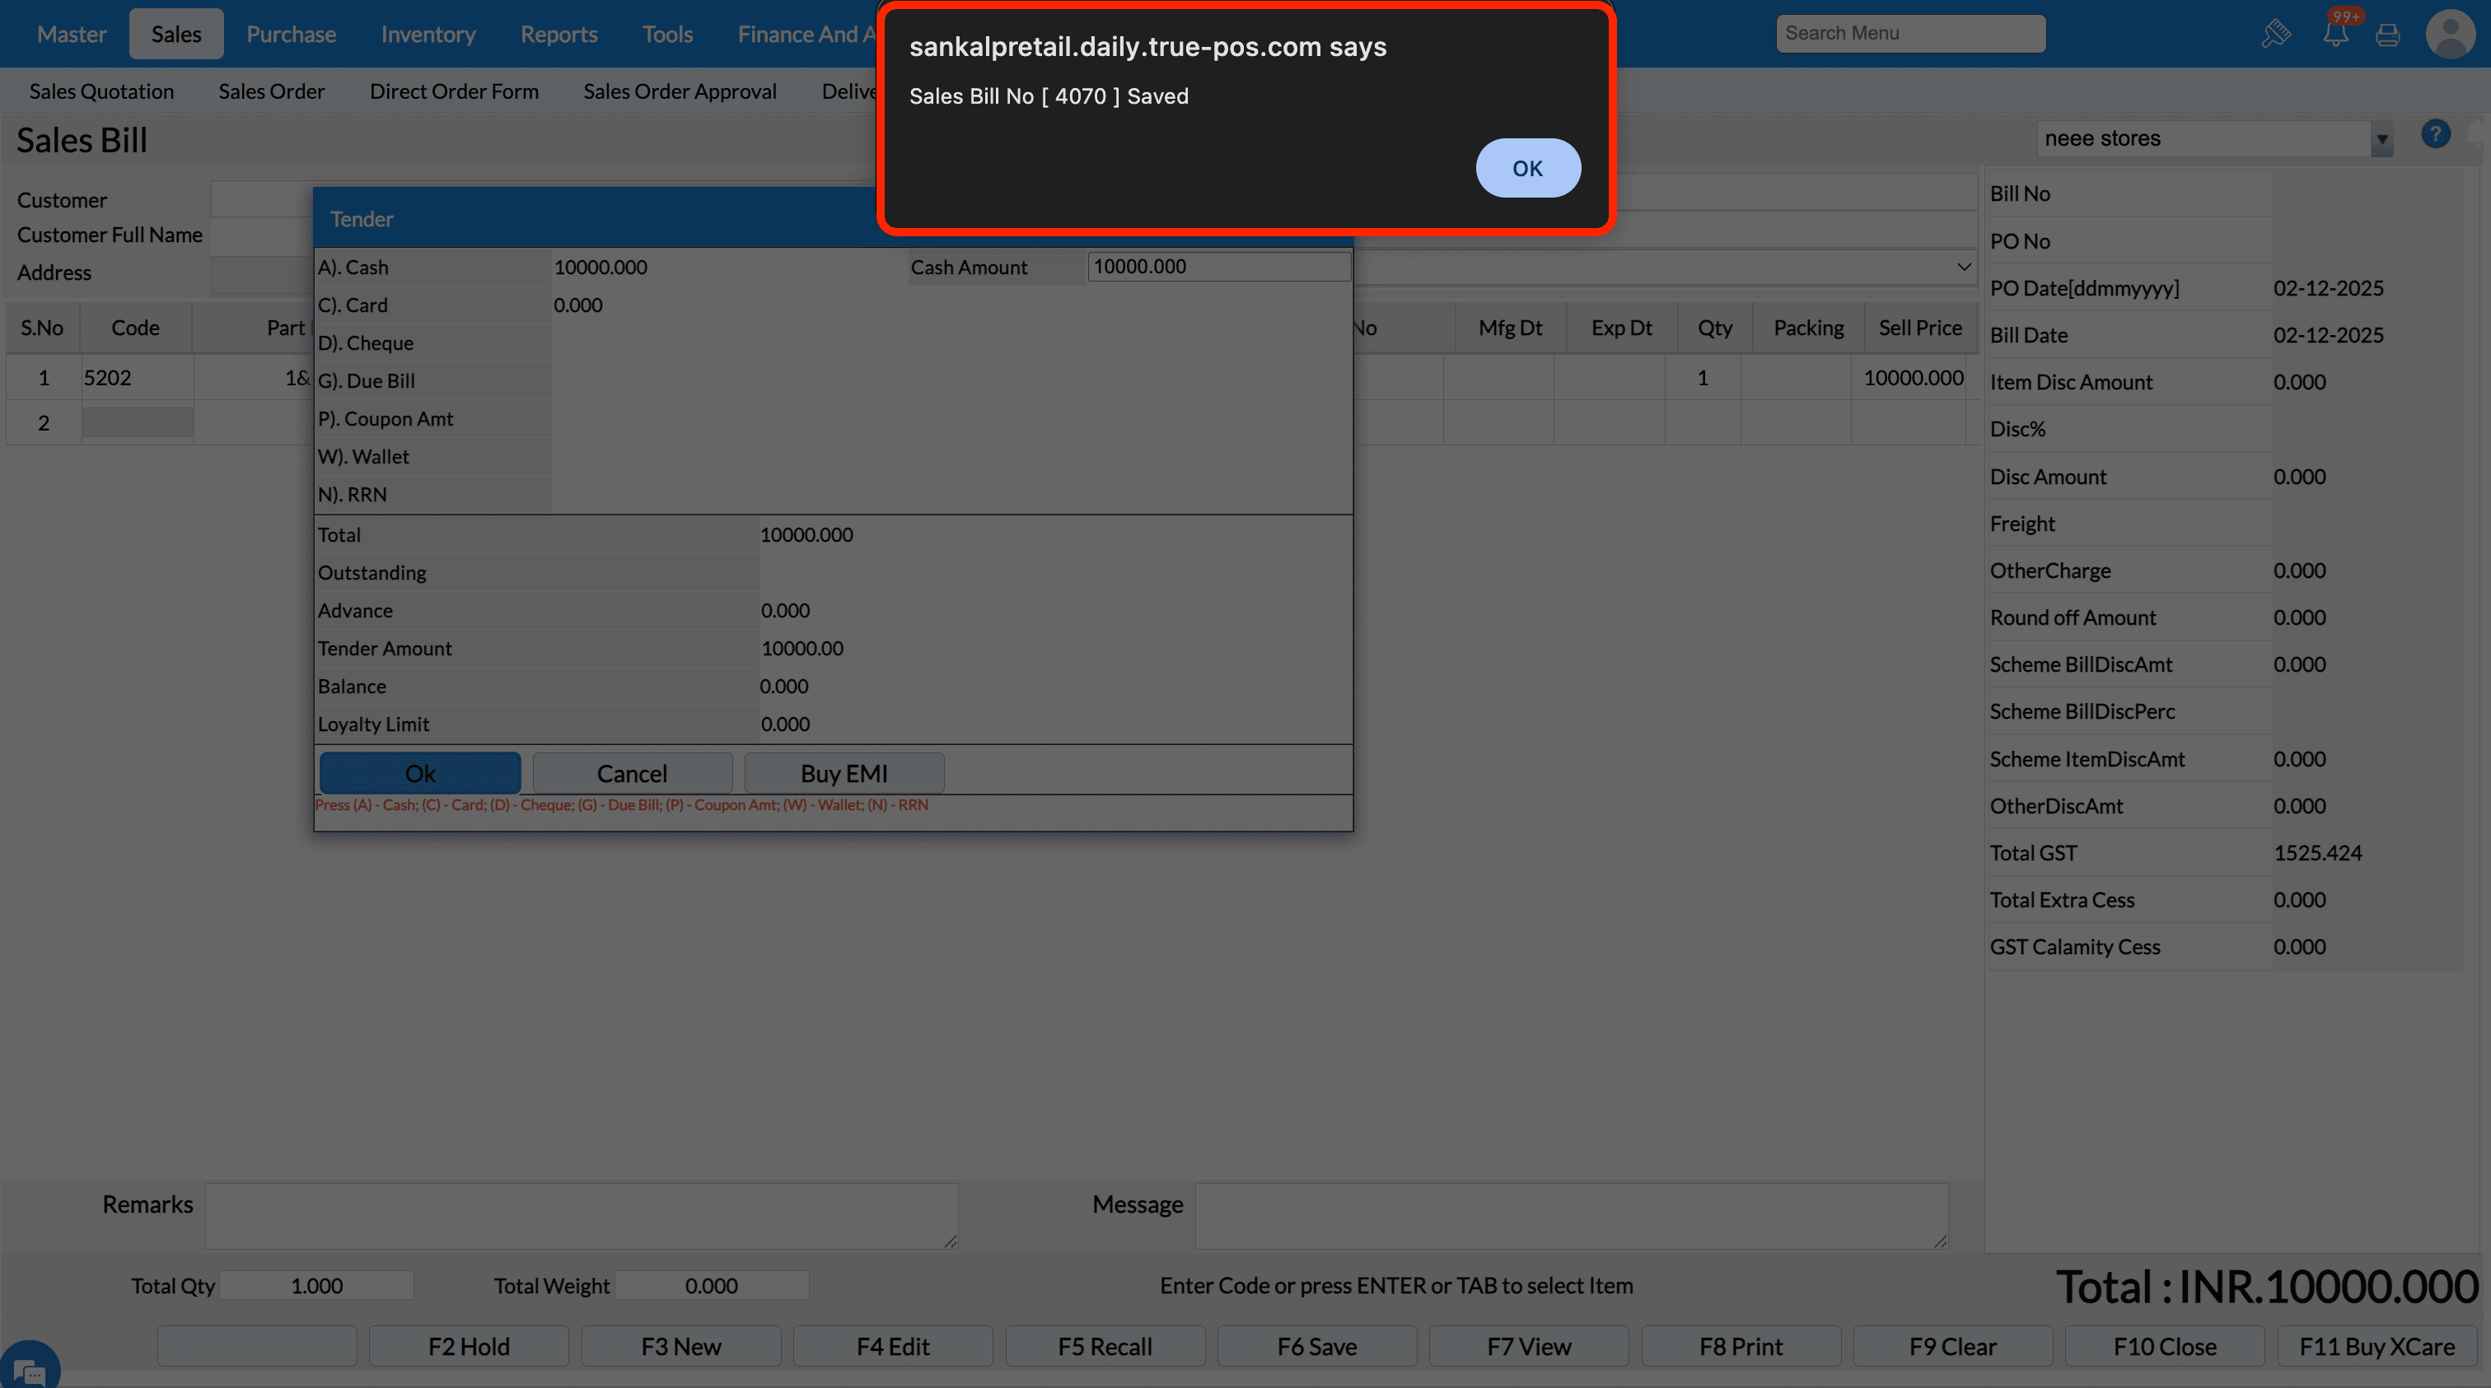Click the Tender Ok button
This screenshot has width=2491, height=1388.
pos(418,773)
